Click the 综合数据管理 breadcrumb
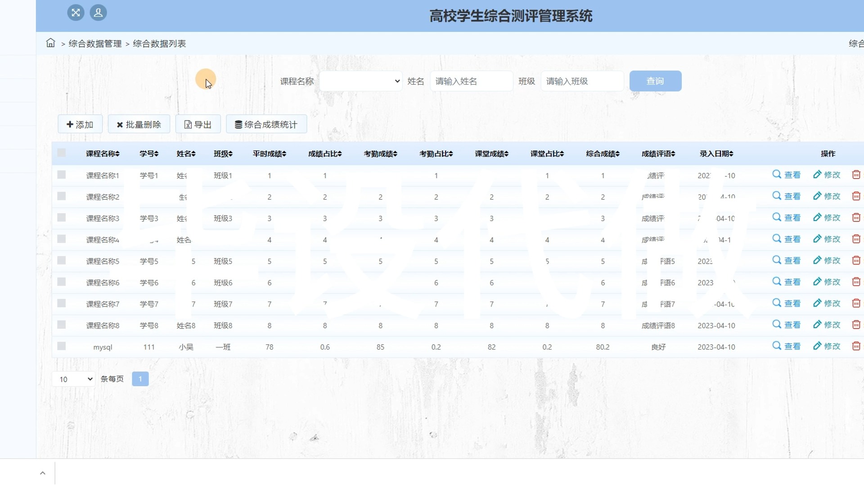This screenshot has height=486, width=864. click(x=95, y=44)
